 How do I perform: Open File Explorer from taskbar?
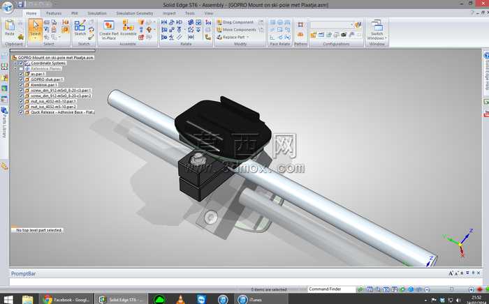27,299
